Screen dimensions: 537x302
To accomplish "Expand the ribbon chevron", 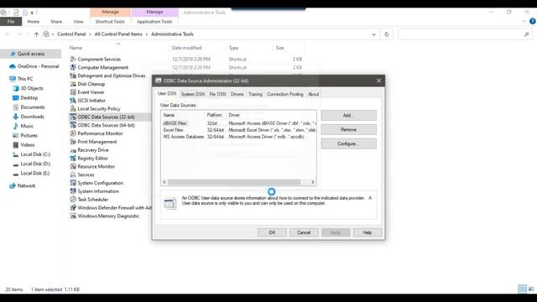I will click(524, 21).
